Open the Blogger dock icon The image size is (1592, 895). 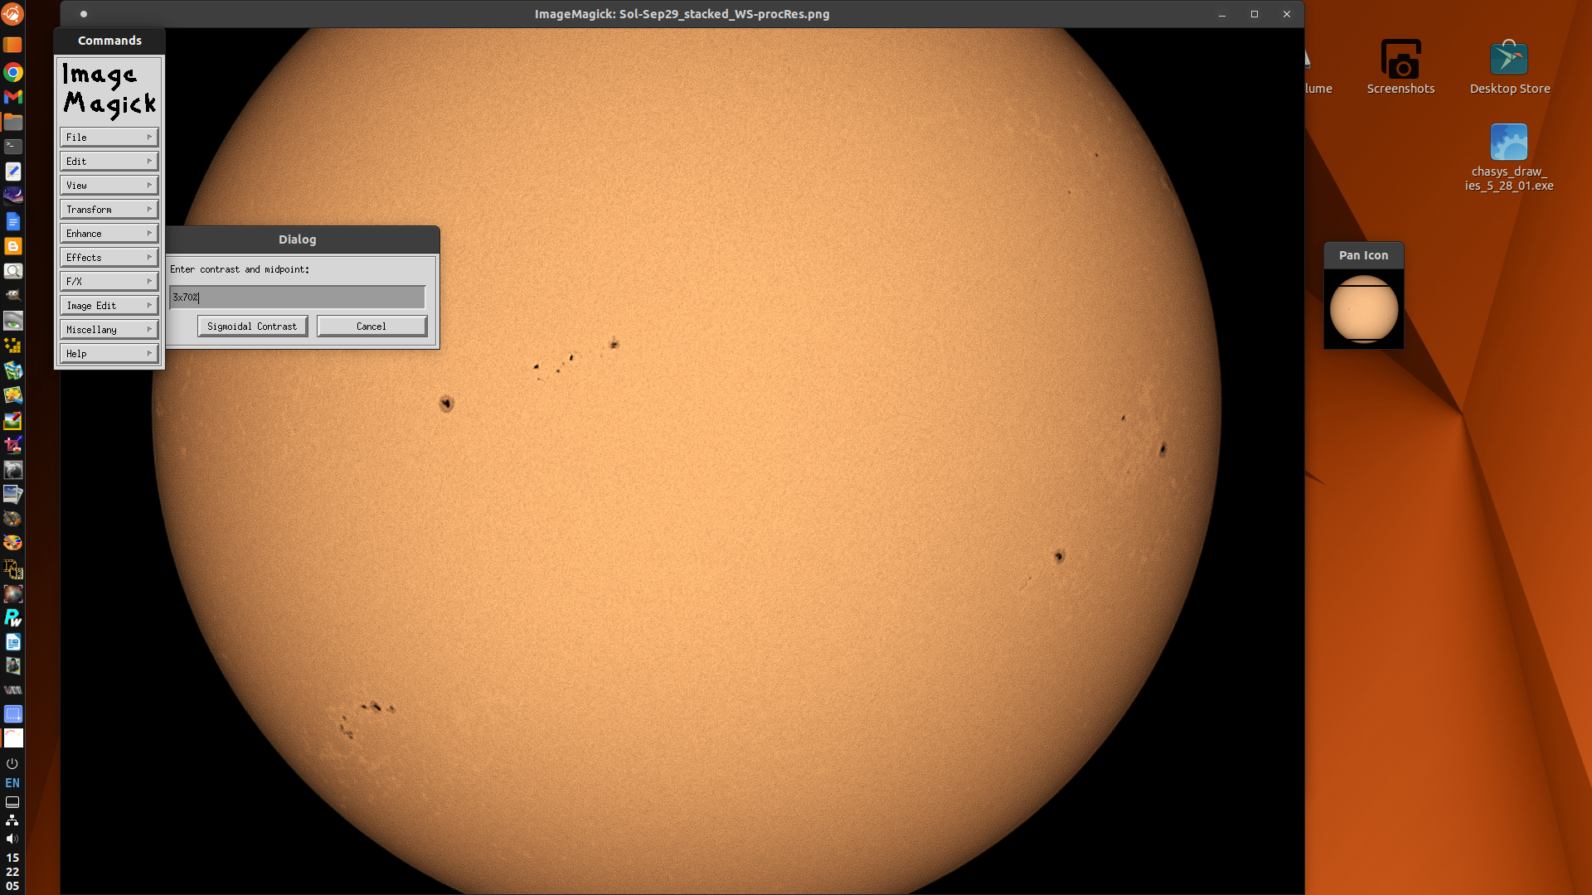pyautogui.click(x=12, y=246)
